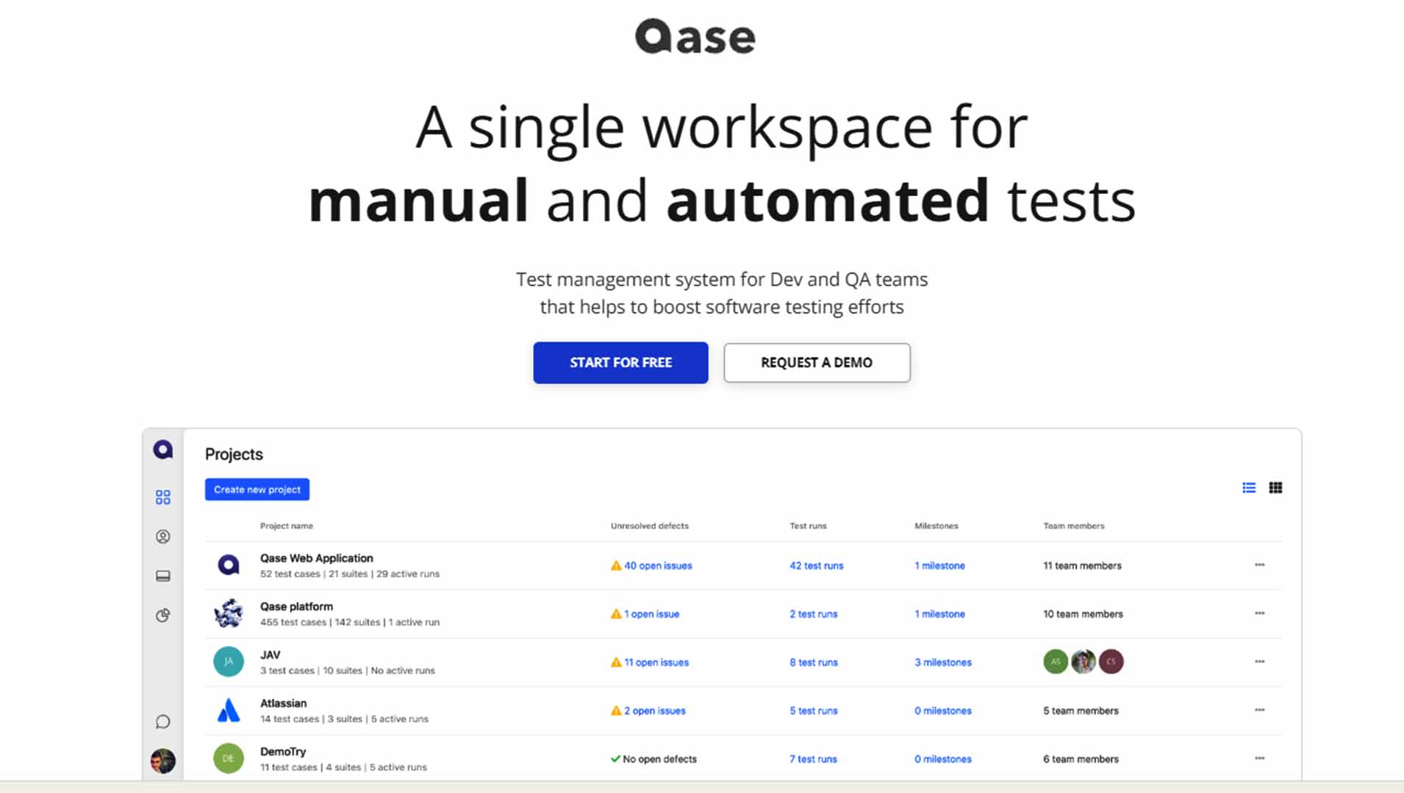The image size is (1404, 793).
Task: Select the projects grid icon in the sidebar
Action: tap(163, 497)
